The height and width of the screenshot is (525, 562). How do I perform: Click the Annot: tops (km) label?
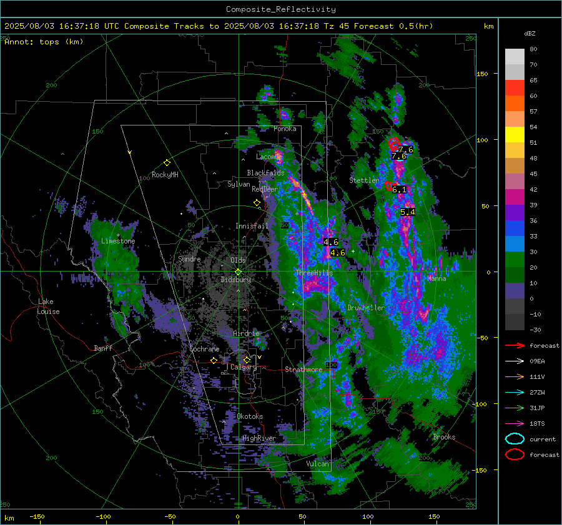(44, 42)
